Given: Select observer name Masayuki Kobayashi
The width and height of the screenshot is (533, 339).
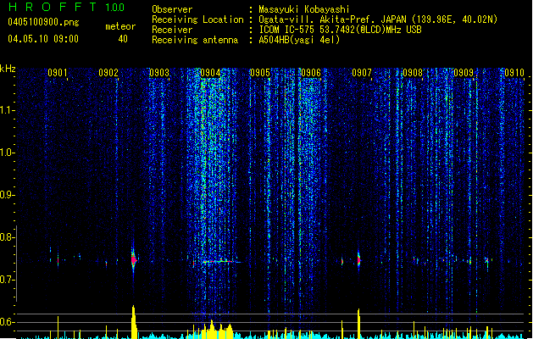Looking at the screenshot, I should click(304, 9).
